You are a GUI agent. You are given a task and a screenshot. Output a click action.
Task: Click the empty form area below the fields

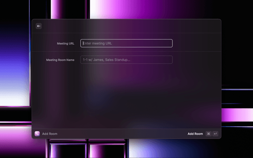pyautogui.click(x=126, y=95)
